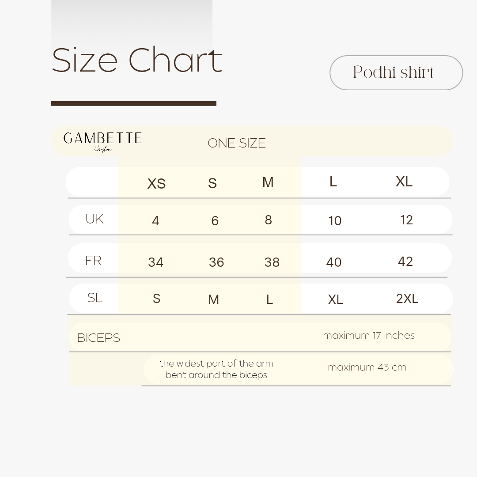This screenshot has width=477, height=477.
Task: Click the Gambette Ceylon logo
Action: [x=102, y=141]
